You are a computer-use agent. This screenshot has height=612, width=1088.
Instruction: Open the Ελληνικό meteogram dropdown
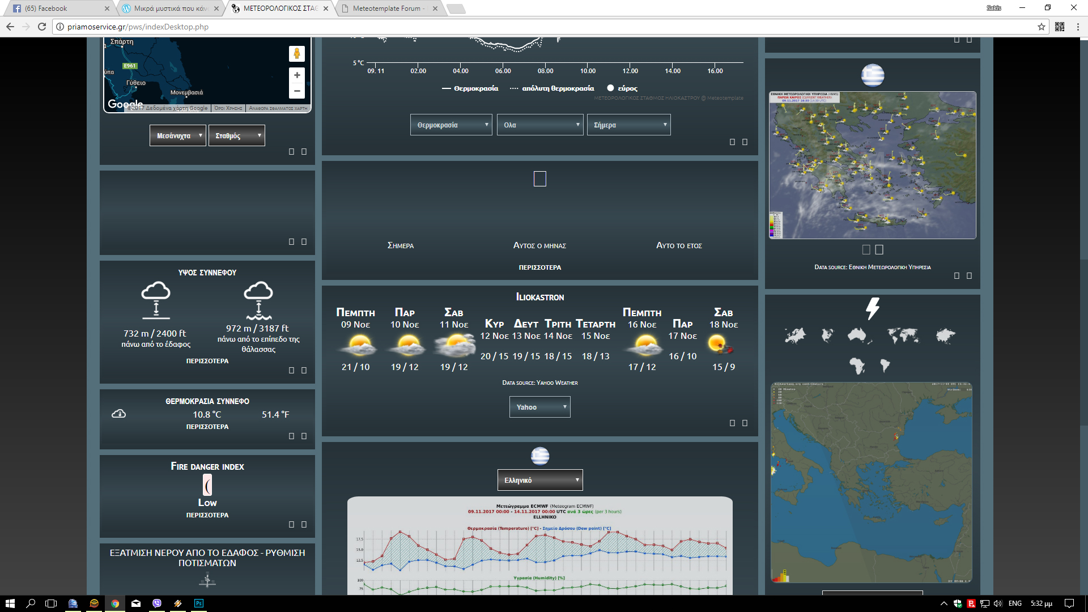coord(540,480)
